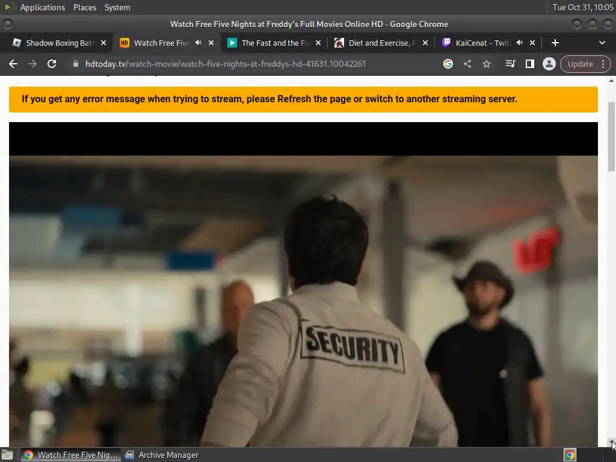
Task: Reload the hdtoday.tv page
Action: 52,64
